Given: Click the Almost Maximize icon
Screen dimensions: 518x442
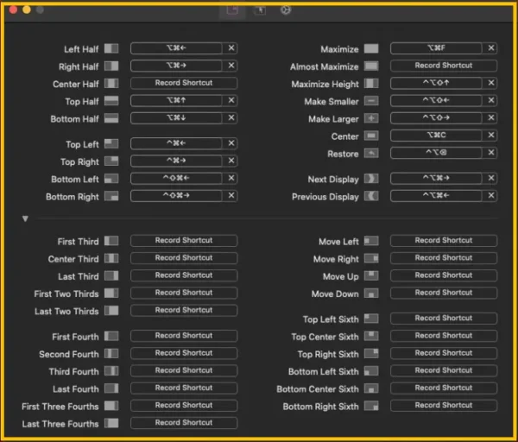Looking at the screenshot, I should click(x=371, y=66).
